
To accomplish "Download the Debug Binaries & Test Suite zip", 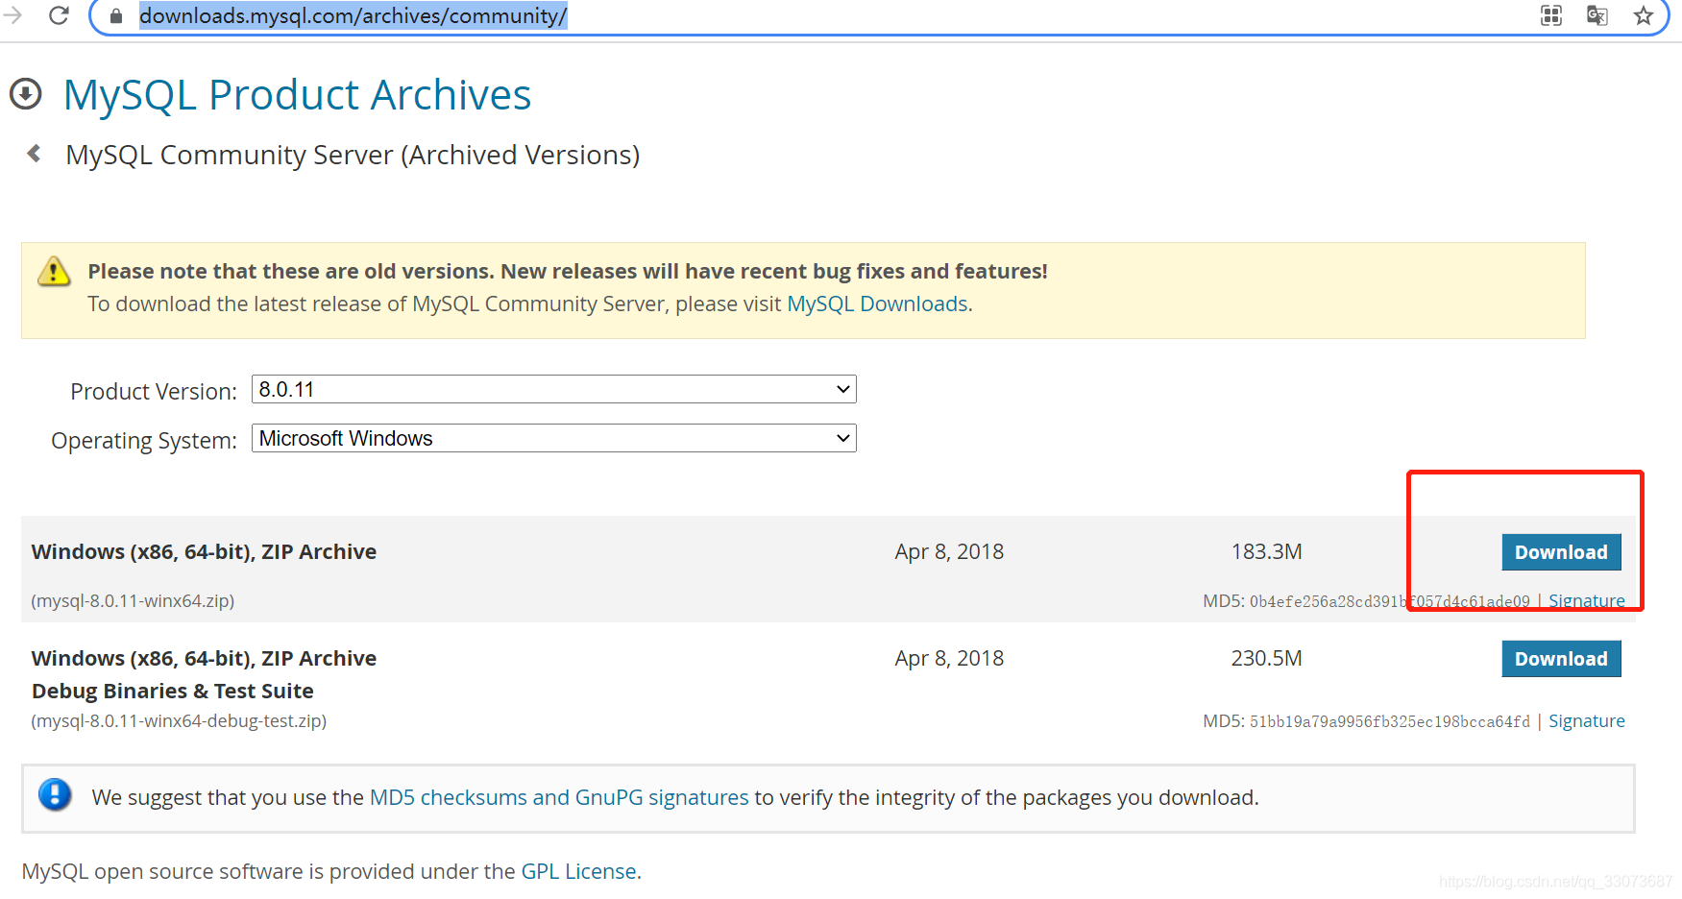I will [1561, 659].
